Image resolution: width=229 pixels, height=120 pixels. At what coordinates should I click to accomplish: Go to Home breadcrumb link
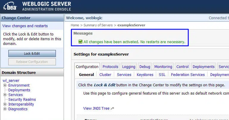click(x=75, y=25)
